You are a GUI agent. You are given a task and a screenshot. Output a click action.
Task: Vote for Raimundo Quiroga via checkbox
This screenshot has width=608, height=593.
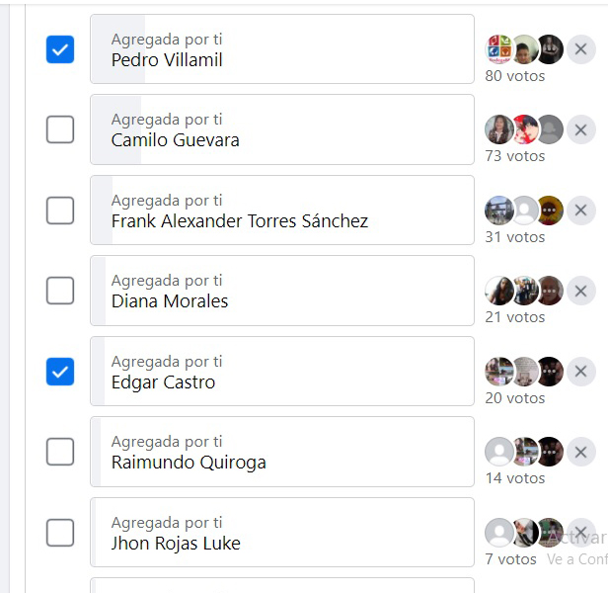pos(60,452)
